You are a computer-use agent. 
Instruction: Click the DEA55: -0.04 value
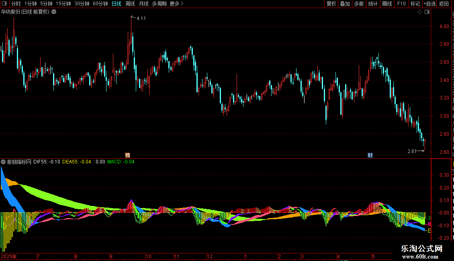[77, 162]
